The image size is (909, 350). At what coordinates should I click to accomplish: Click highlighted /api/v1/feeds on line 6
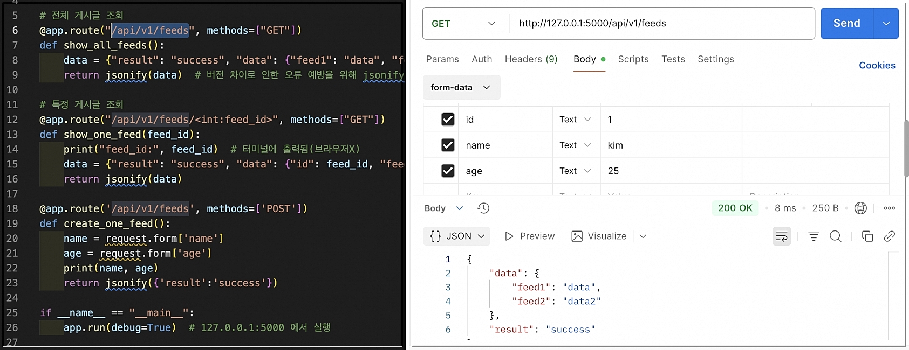[151, 30]
